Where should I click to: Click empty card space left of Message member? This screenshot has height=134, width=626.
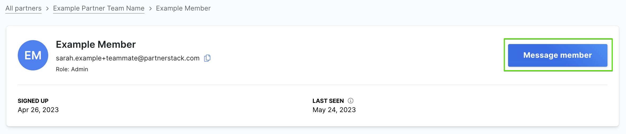tap(358, 55)
